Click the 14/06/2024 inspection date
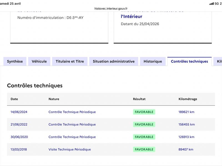This screenshot has height=166, width=222. (x=19, y=112)
